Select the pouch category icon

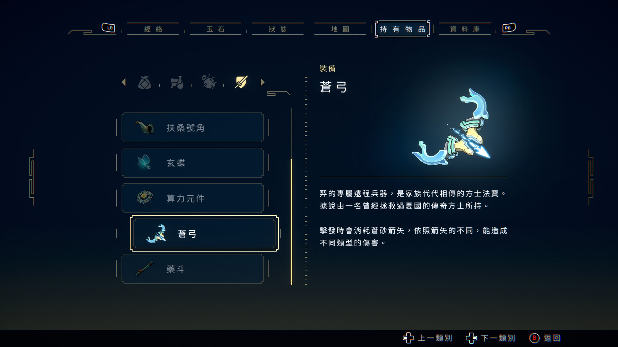[145, 83]
